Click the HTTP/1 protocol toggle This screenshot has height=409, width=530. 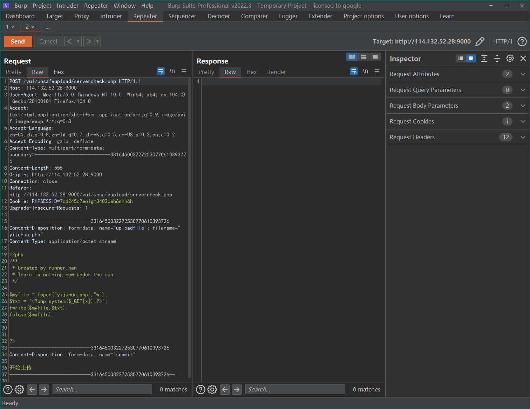click(x=503, y=41)
